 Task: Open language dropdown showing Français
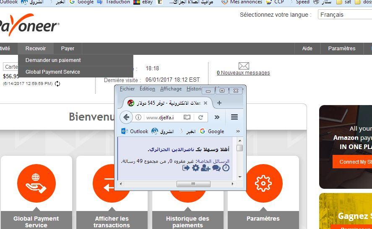tap(345, 15)
